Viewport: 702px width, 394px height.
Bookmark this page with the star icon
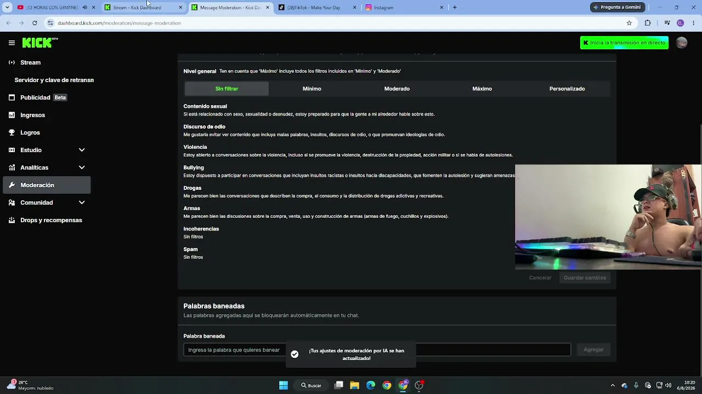point(629,23)
